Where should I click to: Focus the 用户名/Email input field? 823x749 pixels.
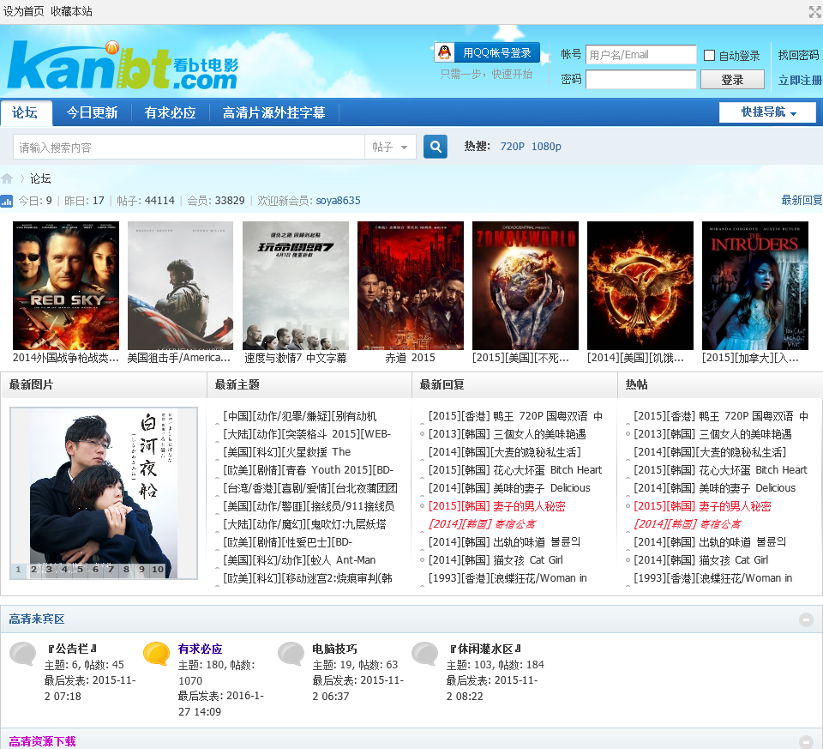(x=641, y=55)
